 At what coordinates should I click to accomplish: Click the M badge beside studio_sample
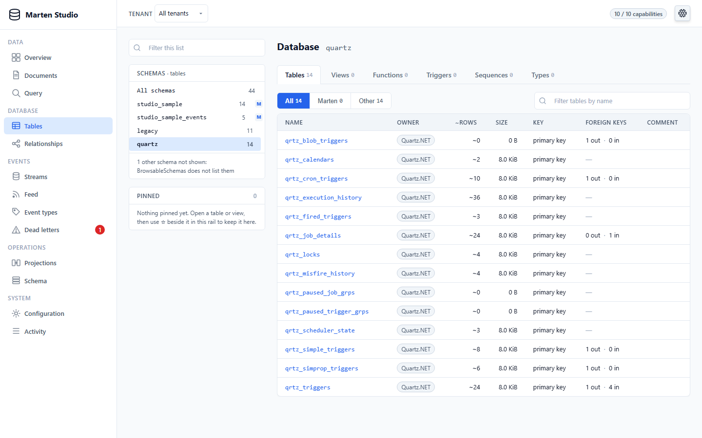pyautogui.click(x=259, y=104)
